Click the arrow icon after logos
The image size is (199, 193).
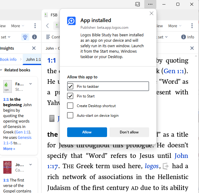click(x=166, y=166)
